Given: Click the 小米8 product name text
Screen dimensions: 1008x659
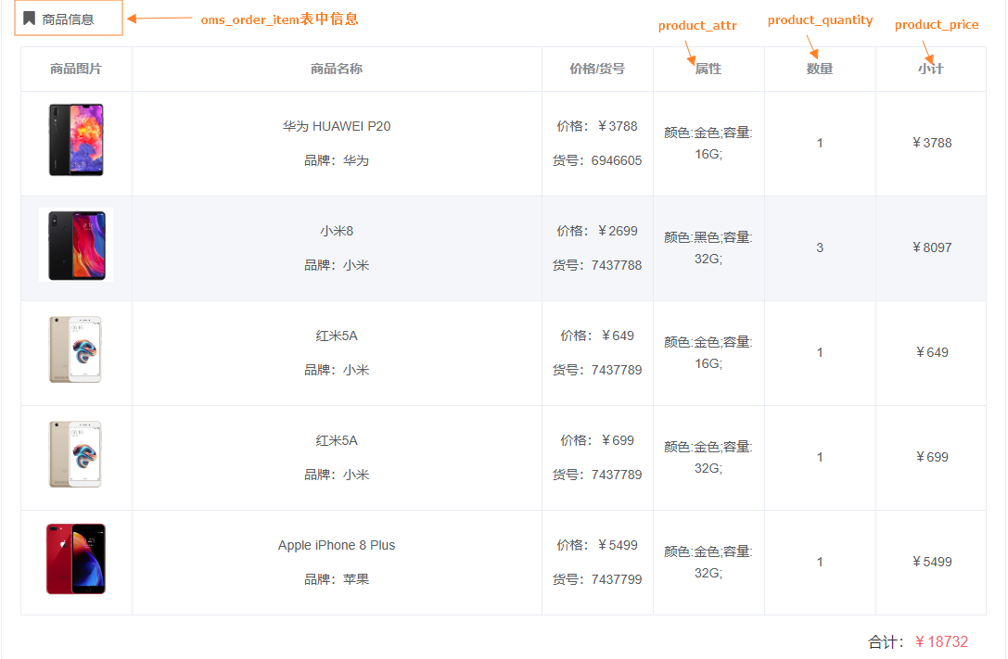Looking at the screenshot, I should [x=337, y=231].
